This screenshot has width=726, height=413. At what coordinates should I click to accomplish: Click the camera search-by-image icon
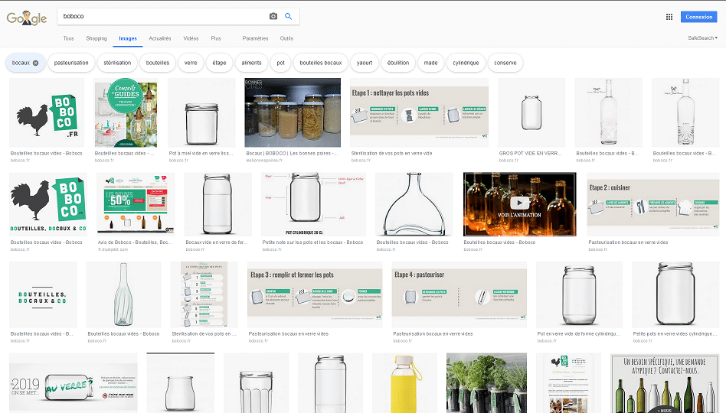(273, 16)
